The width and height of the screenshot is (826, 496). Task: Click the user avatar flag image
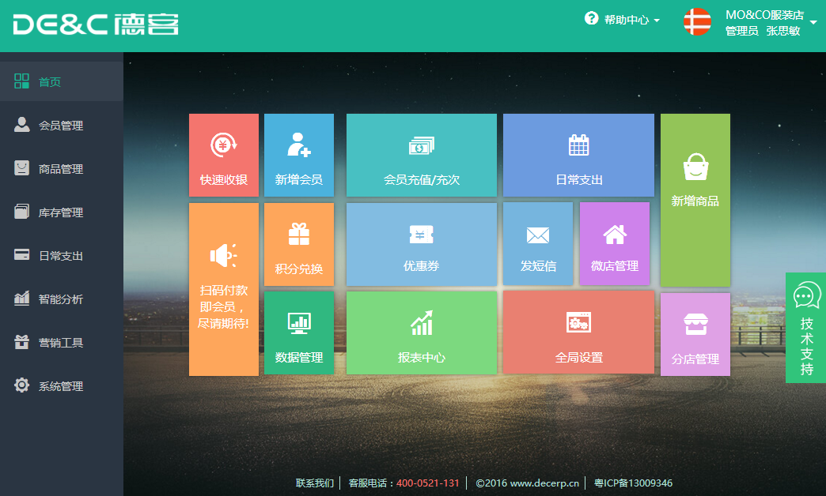pyautogui.click(x=697, y=22)
